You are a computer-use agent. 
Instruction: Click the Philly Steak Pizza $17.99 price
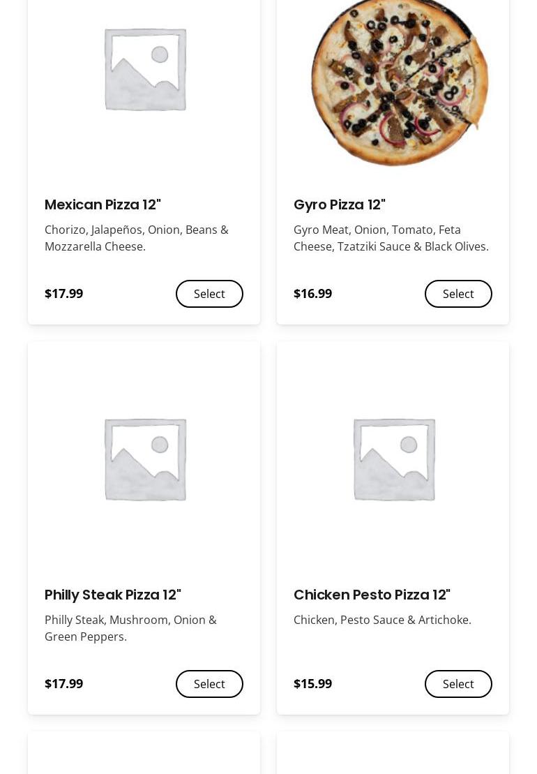coord(63,684)
